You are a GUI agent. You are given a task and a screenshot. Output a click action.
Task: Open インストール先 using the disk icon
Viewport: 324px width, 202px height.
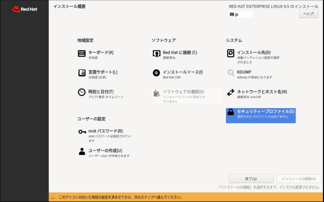pyautogui.click(x=232, y=53)
